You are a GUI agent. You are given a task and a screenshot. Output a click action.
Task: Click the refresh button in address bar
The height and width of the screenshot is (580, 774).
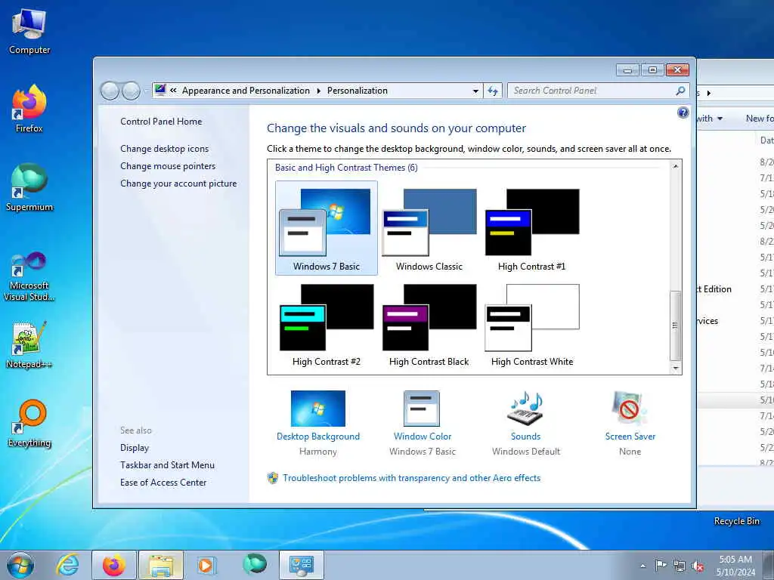[493, 91]
